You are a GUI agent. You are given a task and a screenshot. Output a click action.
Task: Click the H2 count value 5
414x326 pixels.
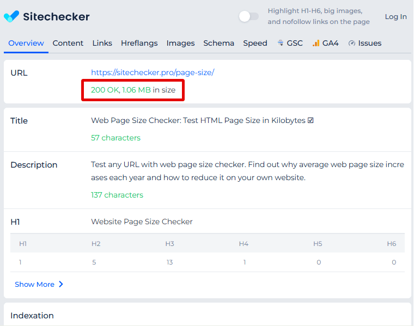point(94,262)
